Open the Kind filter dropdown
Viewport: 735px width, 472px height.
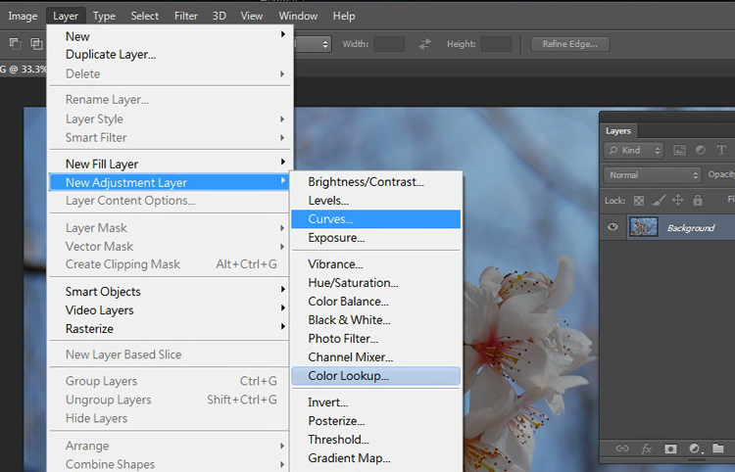[x=633, y=150]
